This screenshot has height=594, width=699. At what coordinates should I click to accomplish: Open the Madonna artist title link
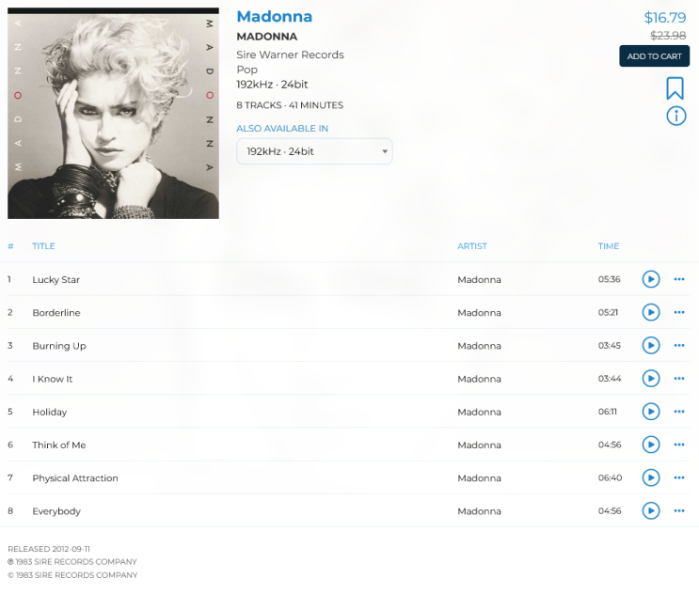(274, 17)
